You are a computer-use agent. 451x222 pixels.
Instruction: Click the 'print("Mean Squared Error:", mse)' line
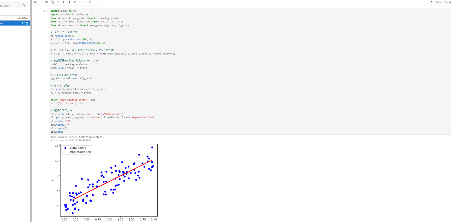click(x=74, y=100)
